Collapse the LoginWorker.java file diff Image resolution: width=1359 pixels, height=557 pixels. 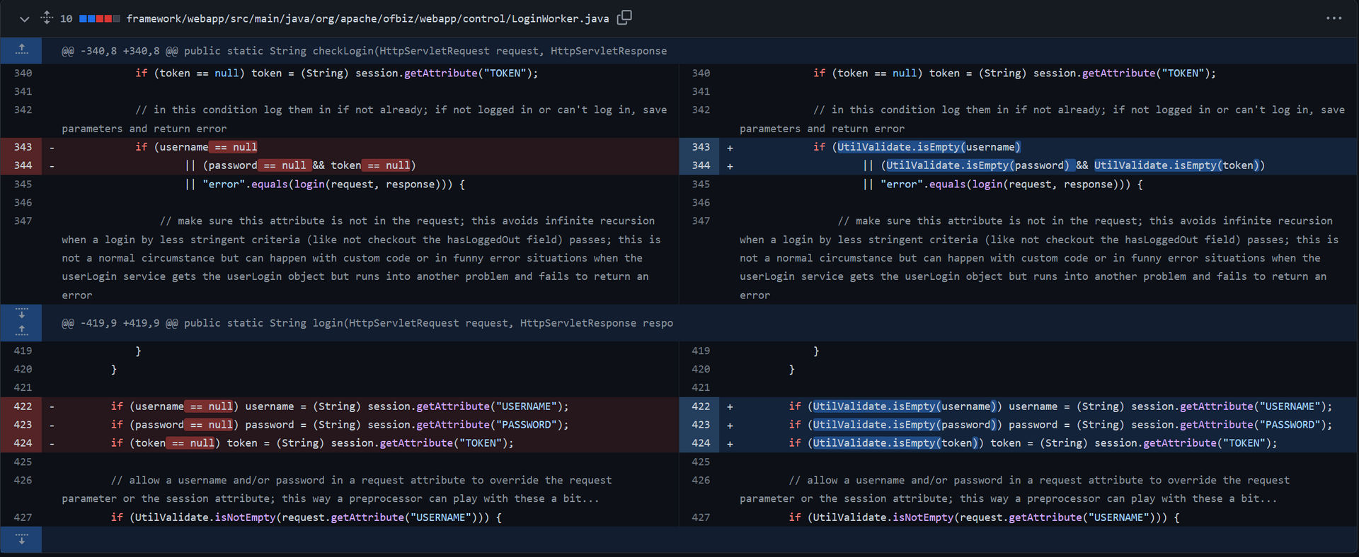(x=24, y=19)
